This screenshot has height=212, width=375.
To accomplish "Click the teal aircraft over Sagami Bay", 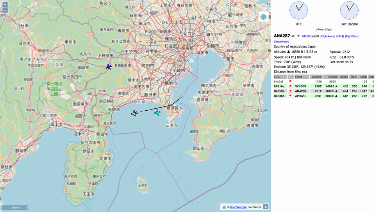I will pos(157,113).
